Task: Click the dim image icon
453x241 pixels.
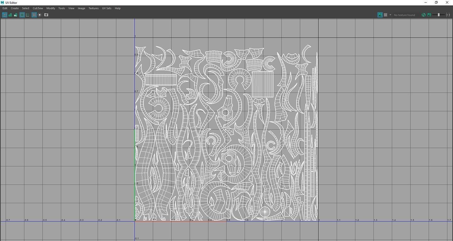Action: (429, 15)
